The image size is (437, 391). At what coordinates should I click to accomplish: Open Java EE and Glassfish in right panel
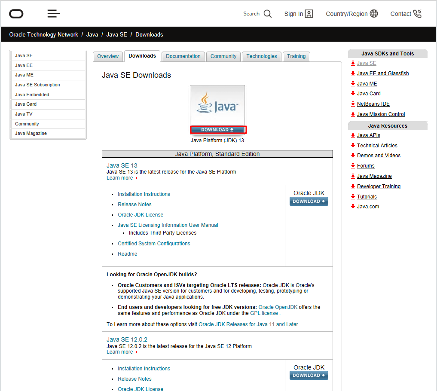point(383,73)
